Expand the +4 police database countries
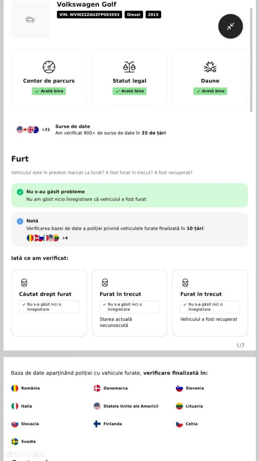Viewport: 259px width, 461px height. click(x=65, y=238)
